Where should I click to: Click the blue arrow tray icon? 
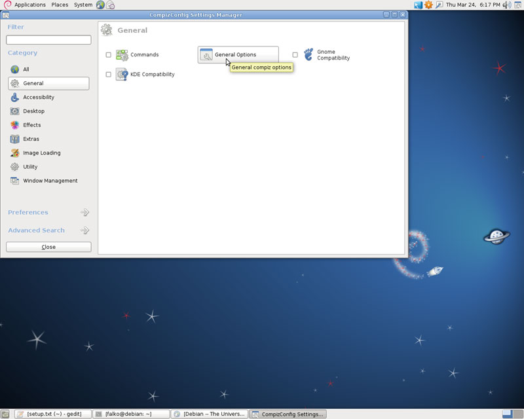click(x=418, y=5)
